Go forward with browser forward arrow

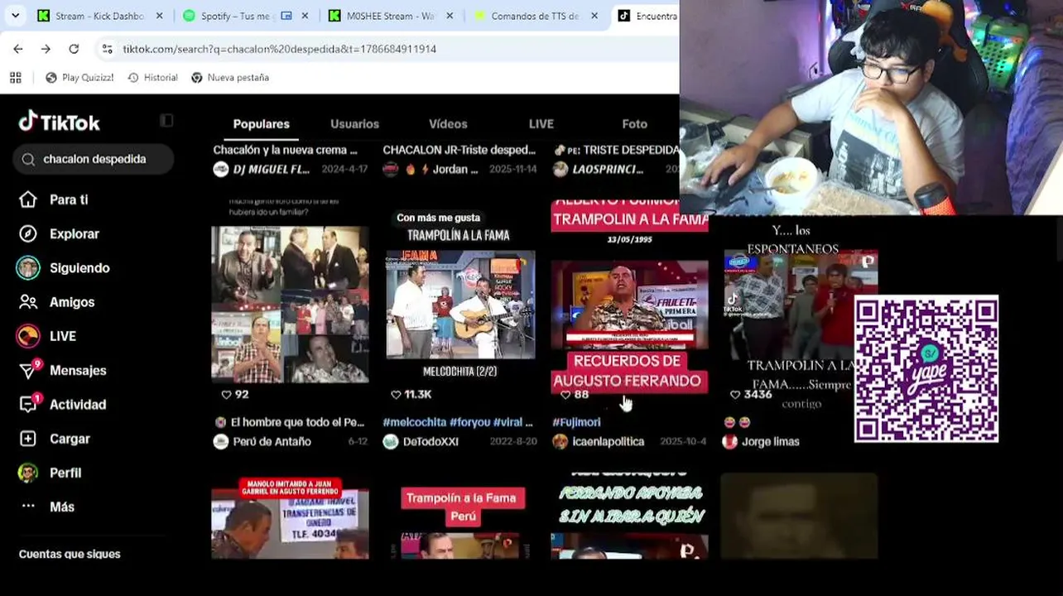46,49
